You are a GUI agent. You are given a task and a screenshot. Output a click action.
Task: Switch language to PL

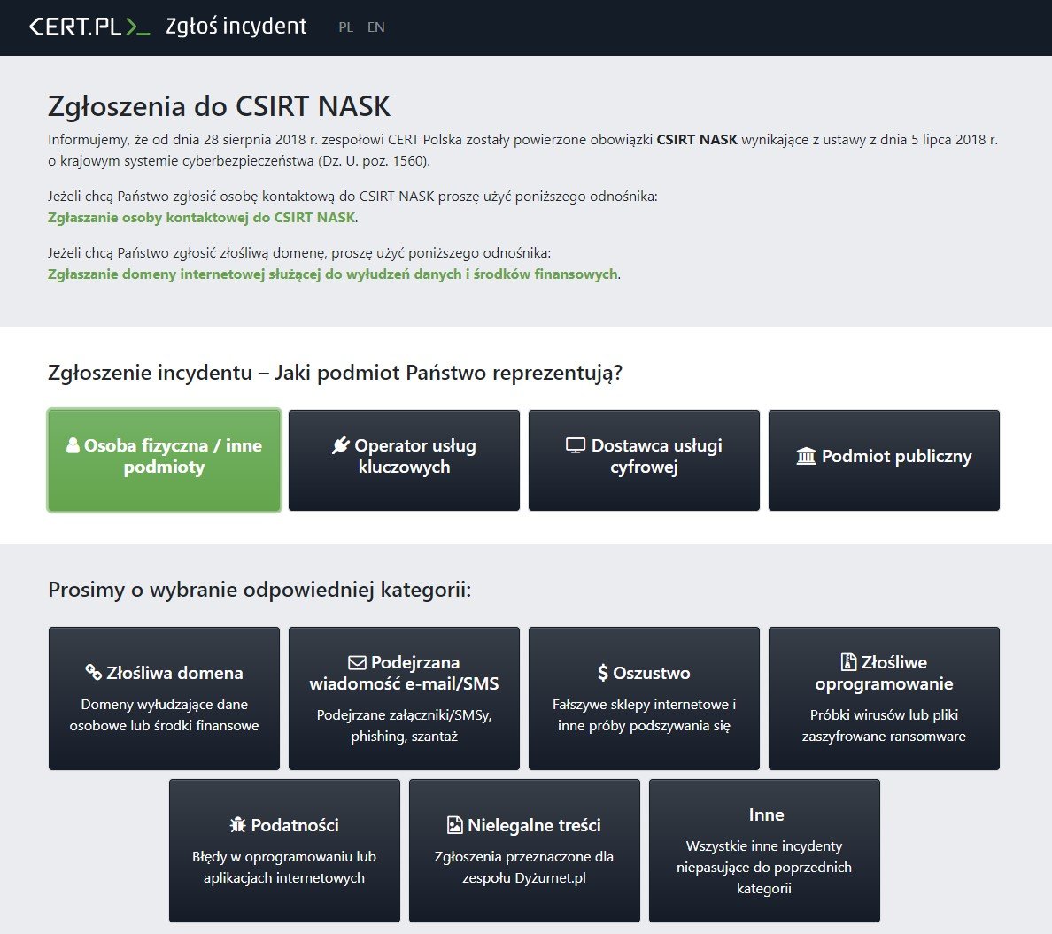[x=345, y=27]
